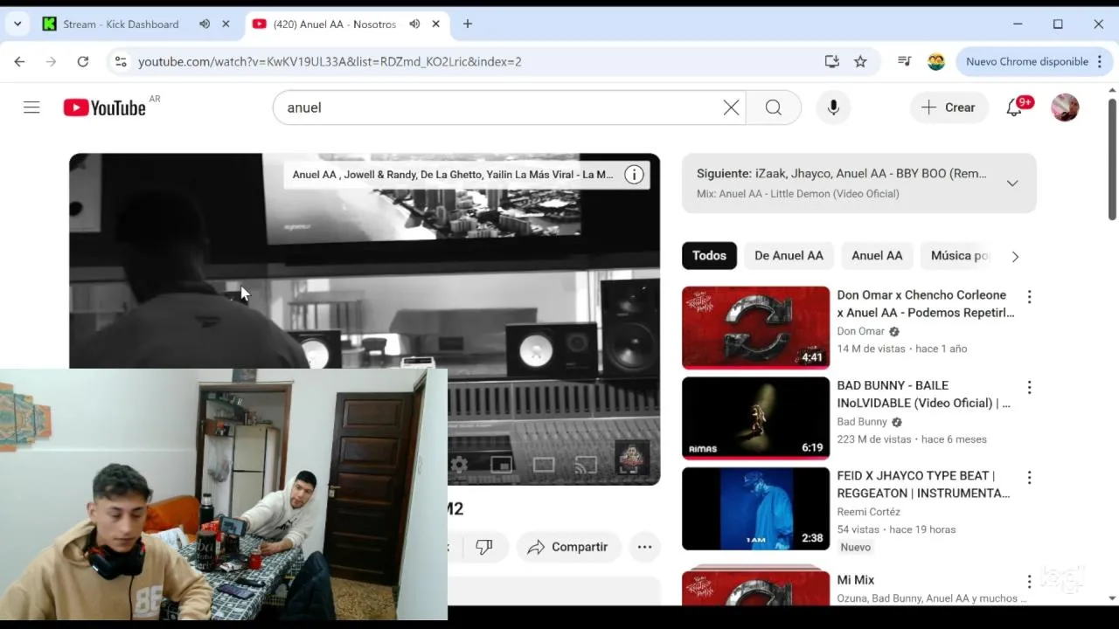This screenshot has width=1119, height=629.
Task: Open BAILE INoLVIDABLE thumbnail (6:19)
Action: pyautogui.click(x=755, y=418)
